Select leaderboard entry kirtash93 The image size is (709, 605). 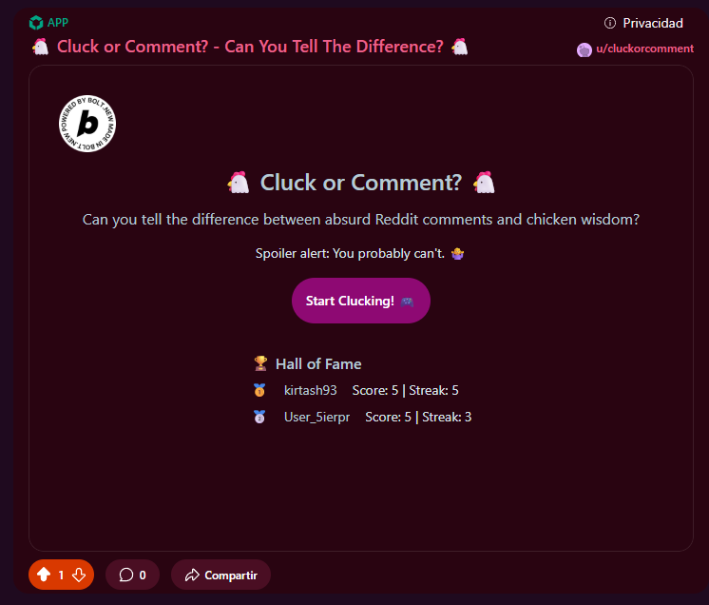310,390
